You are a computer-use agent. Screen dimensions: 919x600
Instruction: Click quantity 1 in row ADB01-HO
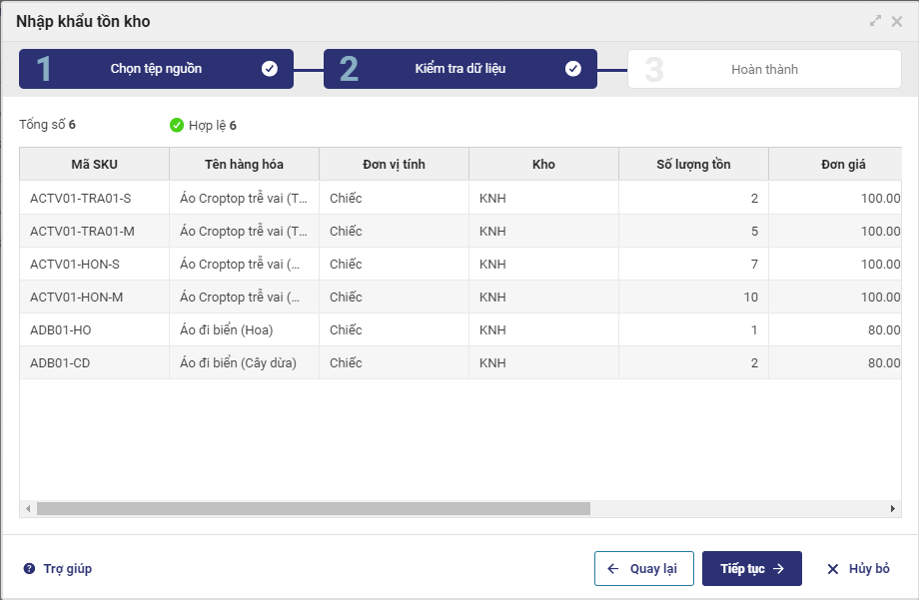click(x=754, y=329)
